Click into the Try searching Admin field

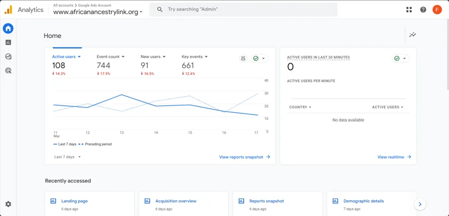[x=244, y=9]
